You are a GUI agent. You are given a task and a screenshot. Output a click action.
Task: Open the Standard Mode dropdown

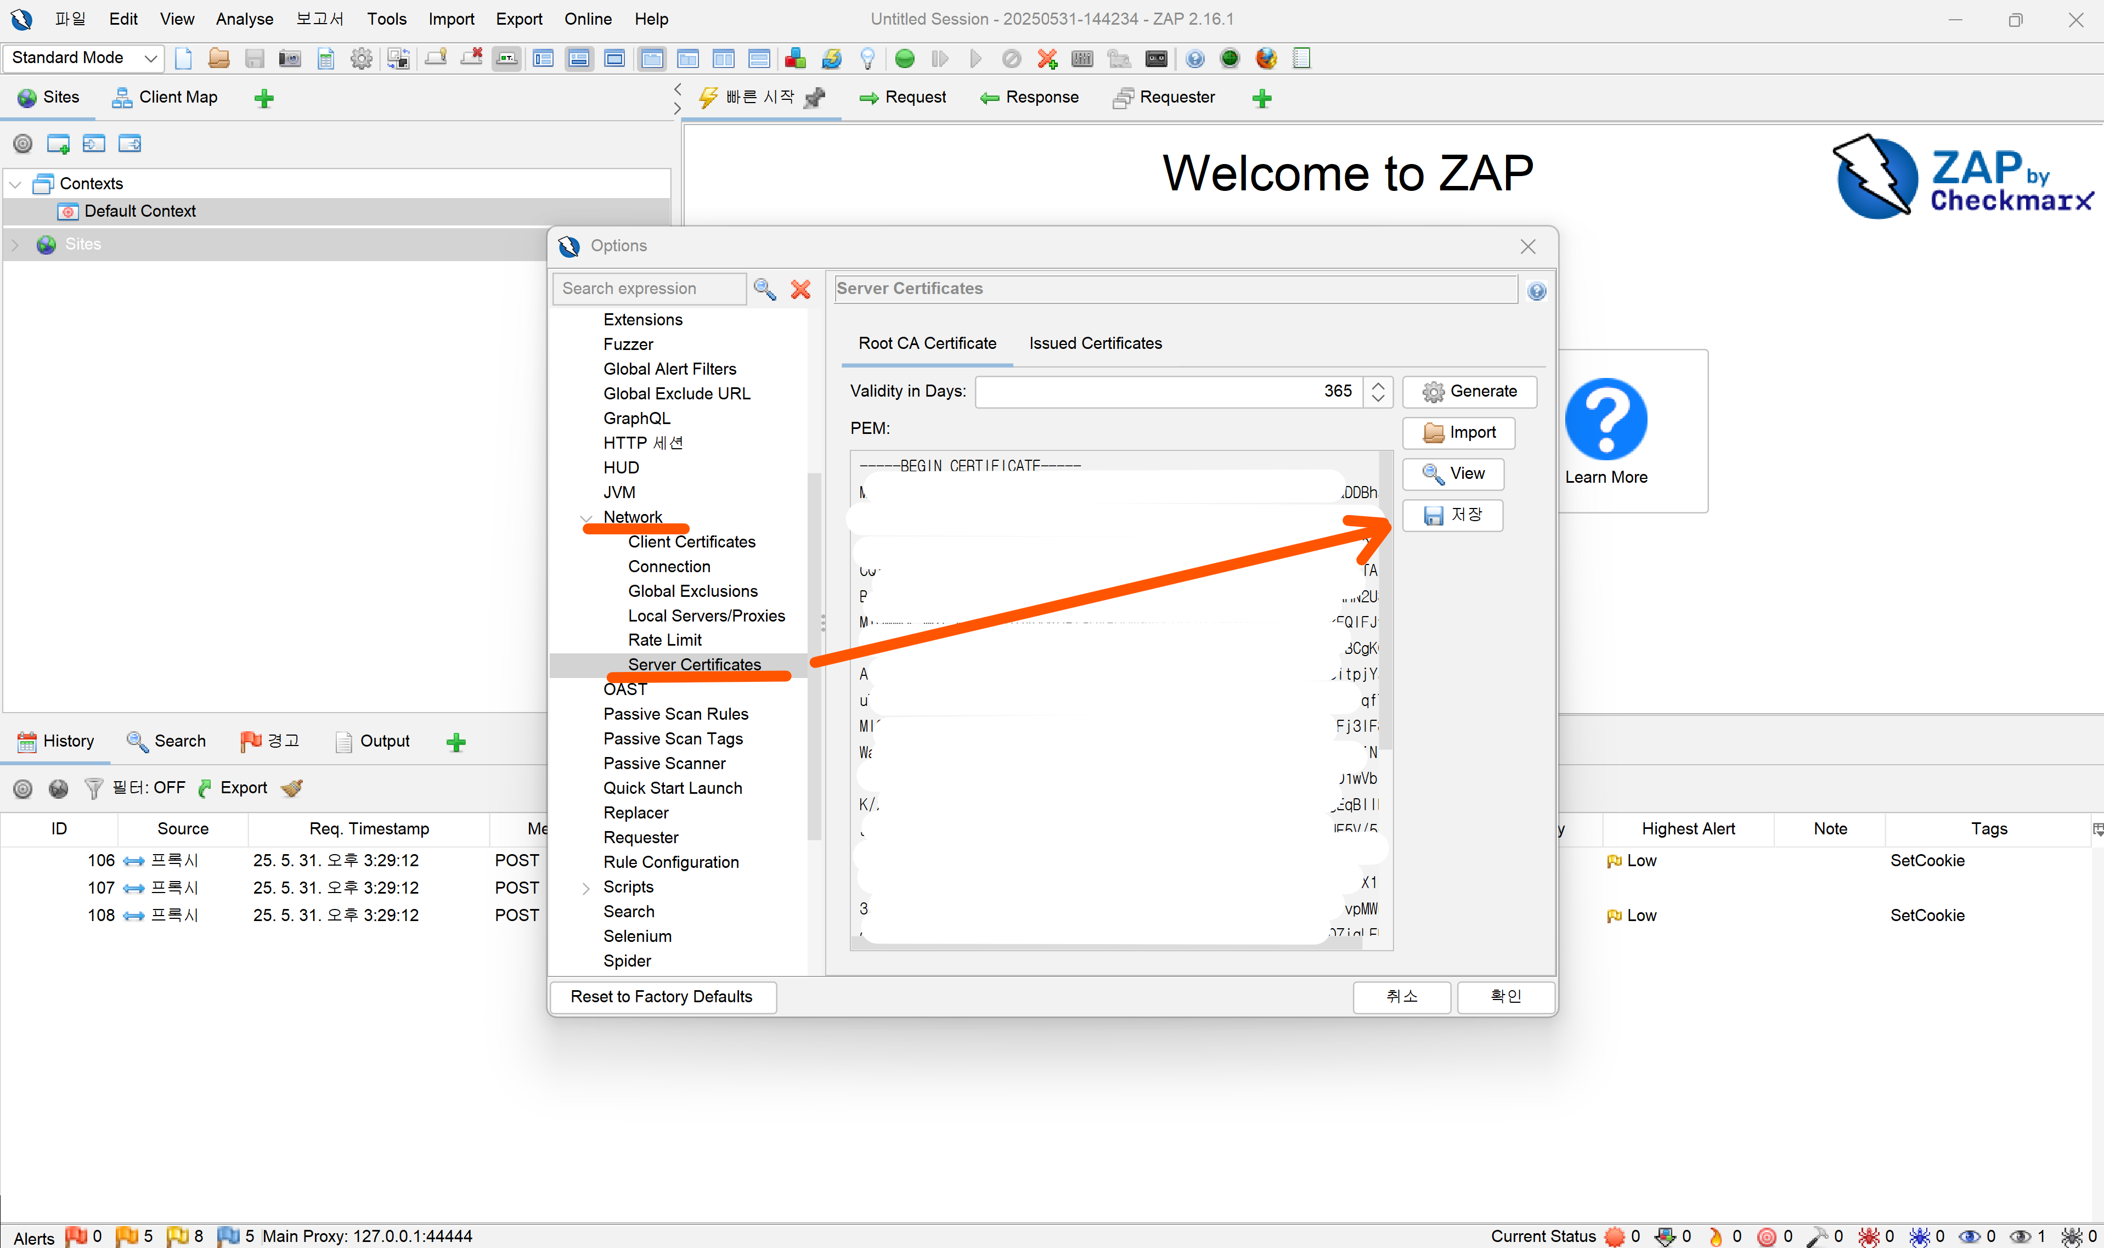pos(82,57)
